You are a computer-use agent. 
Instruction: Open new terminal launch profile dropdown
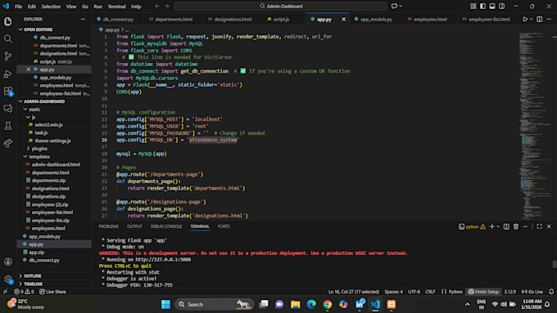(498, 226)
